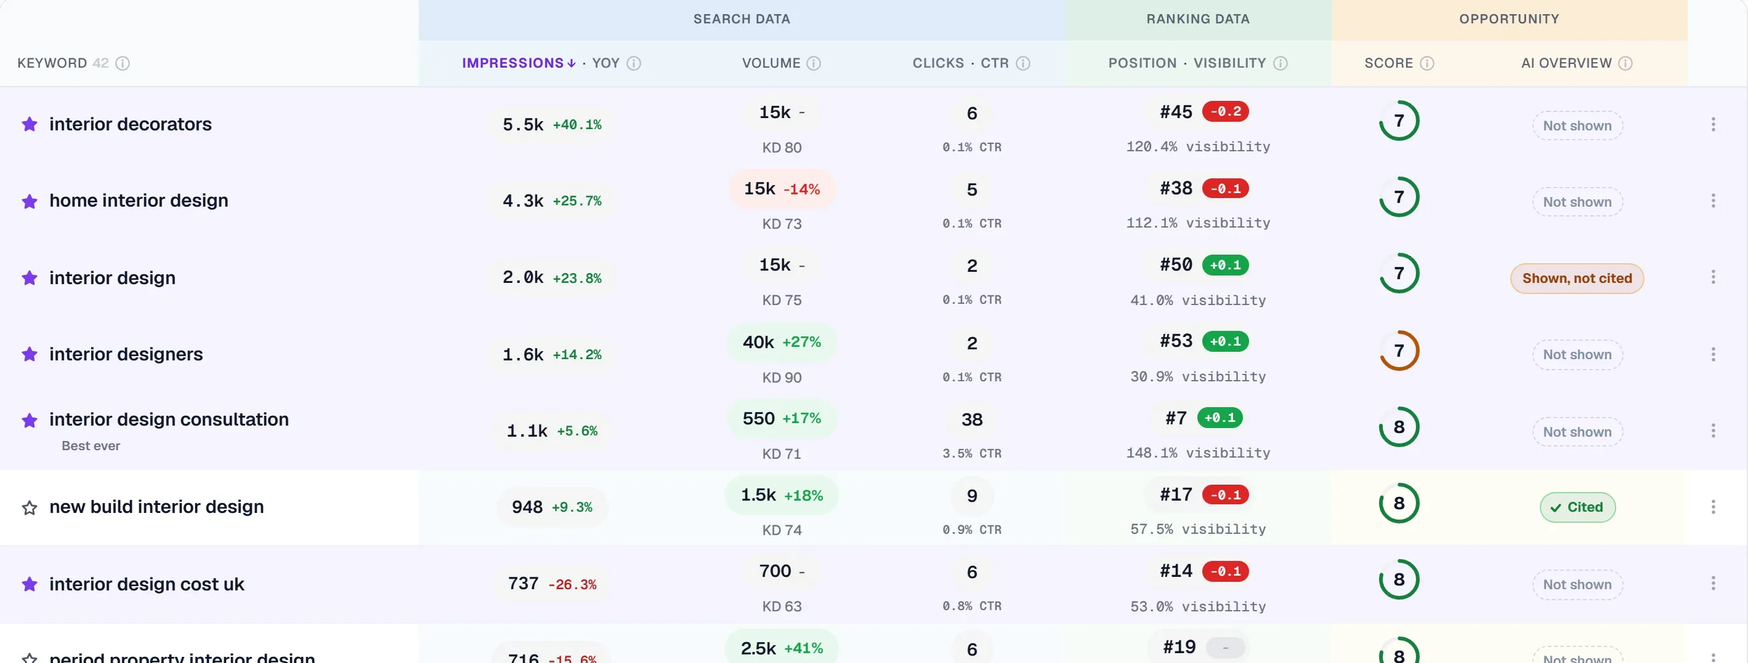The height and width of the screenshot is (663, 1748).
Task: Open more options for the 'interior design' row
Action: point(1714,277)
